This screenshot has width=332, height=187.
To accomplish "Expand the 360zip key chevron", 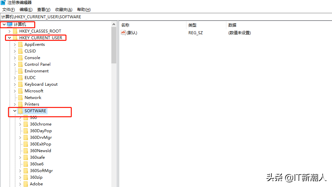I will coord(20,177).
